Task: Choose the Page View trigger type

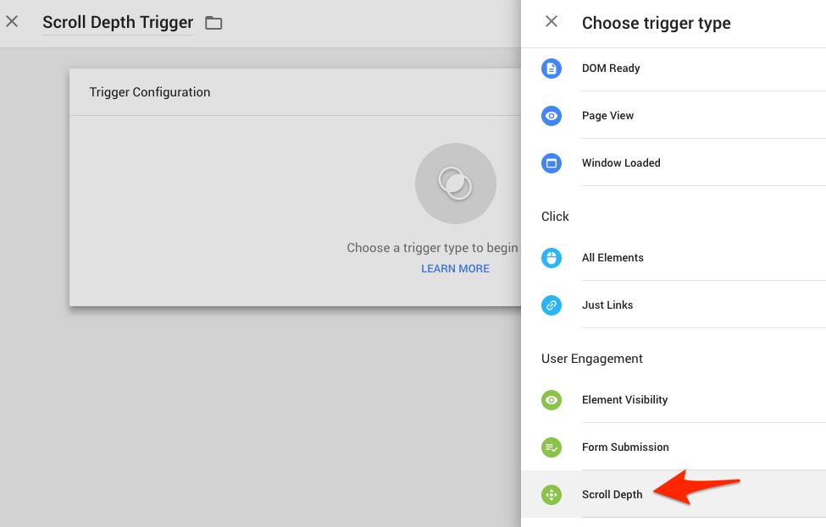Action: [674, 116]
